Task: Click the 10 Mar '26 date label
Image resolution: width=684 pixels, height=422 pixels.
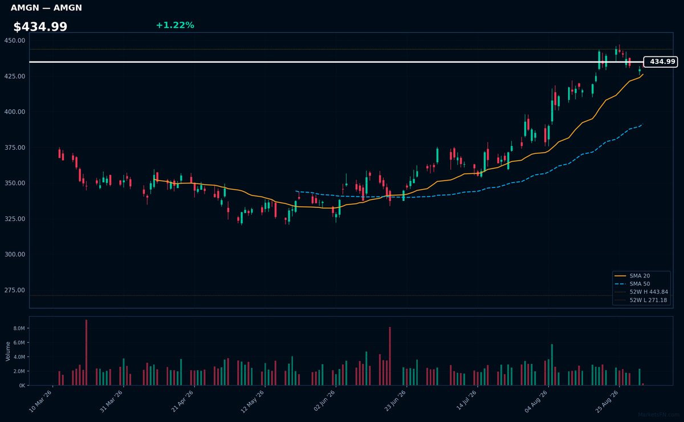Action: point(41,400)
